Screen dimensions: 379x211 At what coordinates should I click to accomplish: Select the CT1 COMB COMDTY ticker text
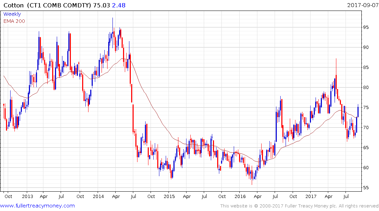tap(59, 5)
